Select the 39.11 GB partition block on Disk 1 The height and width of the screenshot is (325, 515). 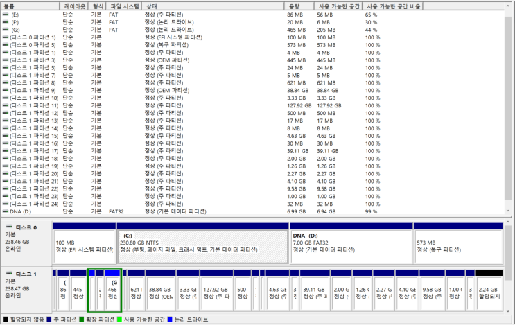pyautogui.click(x=315, y=290)
